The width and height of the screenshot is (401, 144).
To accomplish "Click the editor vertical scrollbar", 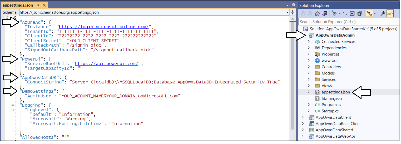I will (x=292, y=79).
